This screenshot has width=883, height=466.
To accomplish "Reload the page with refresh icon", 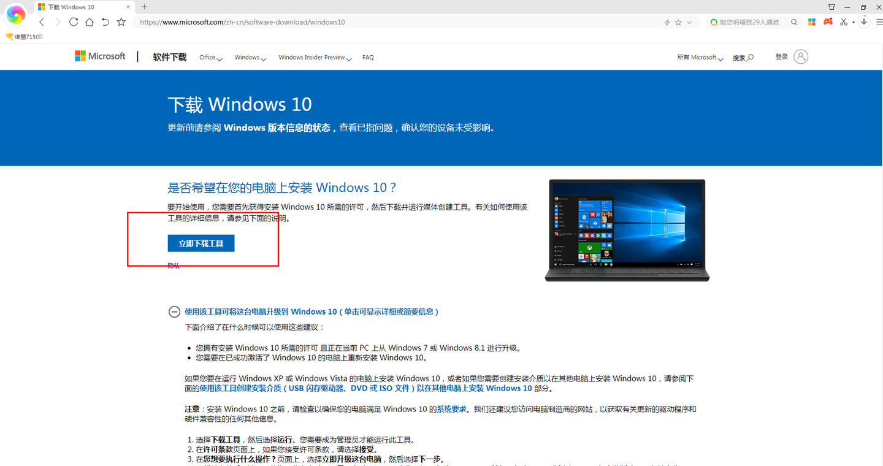I will [x=74, y=22].
